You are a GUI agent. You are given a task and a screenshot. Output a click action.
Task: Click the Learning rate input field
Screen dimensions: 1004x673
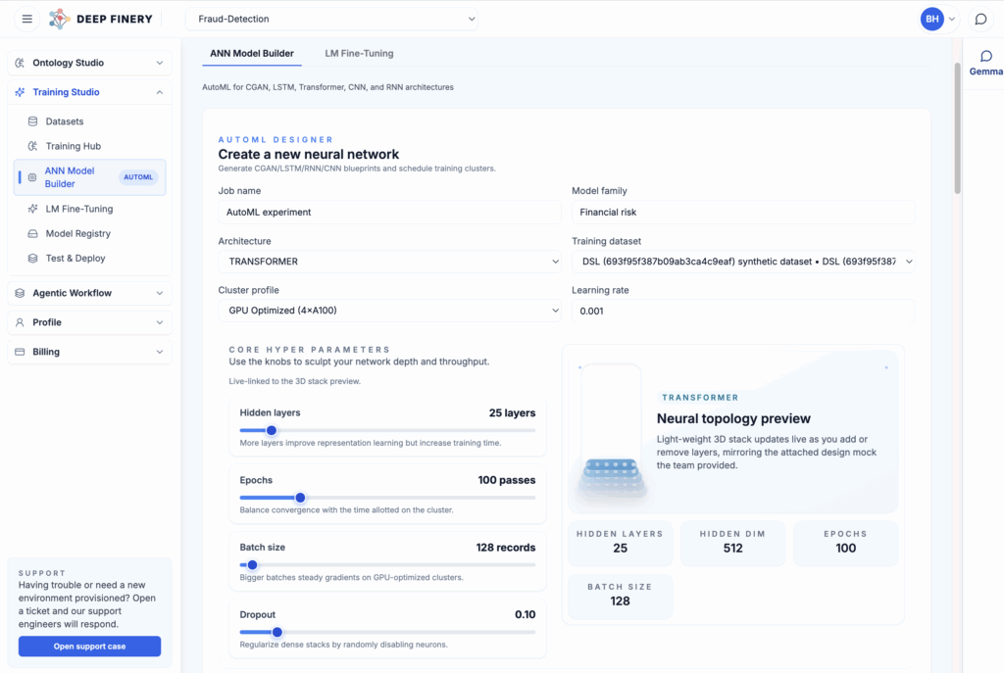coord(742,311)
